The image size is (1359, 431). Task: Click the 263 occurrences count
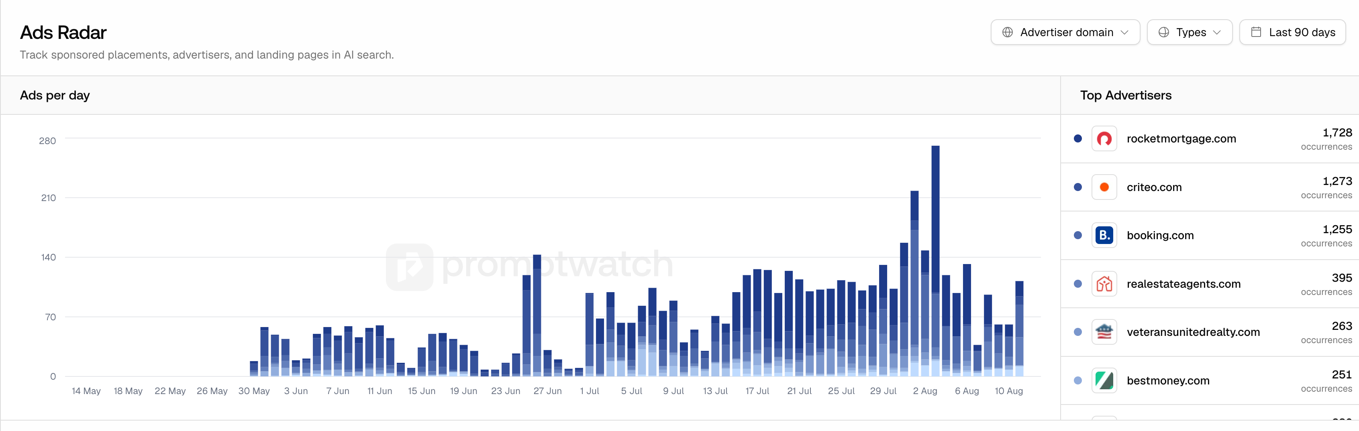pyautogui.click(x=1342, y=325)
